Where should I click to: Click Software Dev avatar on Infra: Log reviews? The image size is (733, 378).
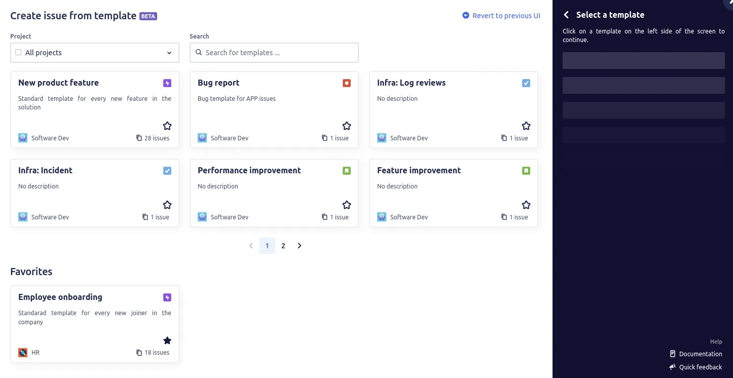(x=382, y=138)
